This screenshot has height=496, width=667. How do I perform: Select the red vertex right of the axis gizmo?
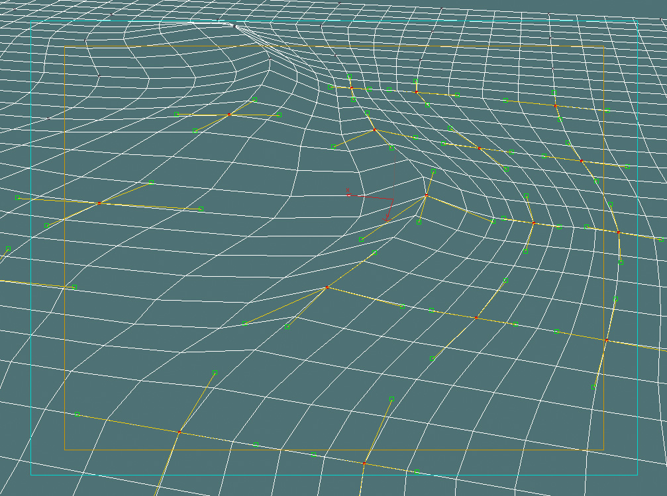[x=426, y=196]
